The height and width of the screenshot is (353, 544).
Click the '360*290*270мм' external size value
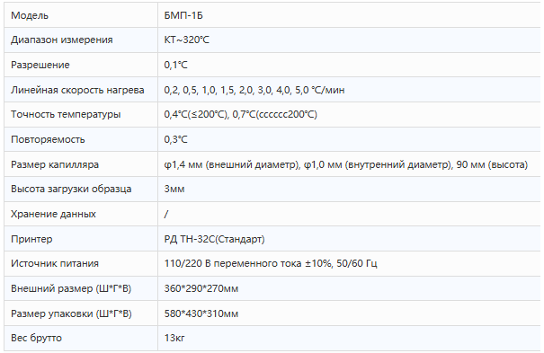click(x=201, y=288)
